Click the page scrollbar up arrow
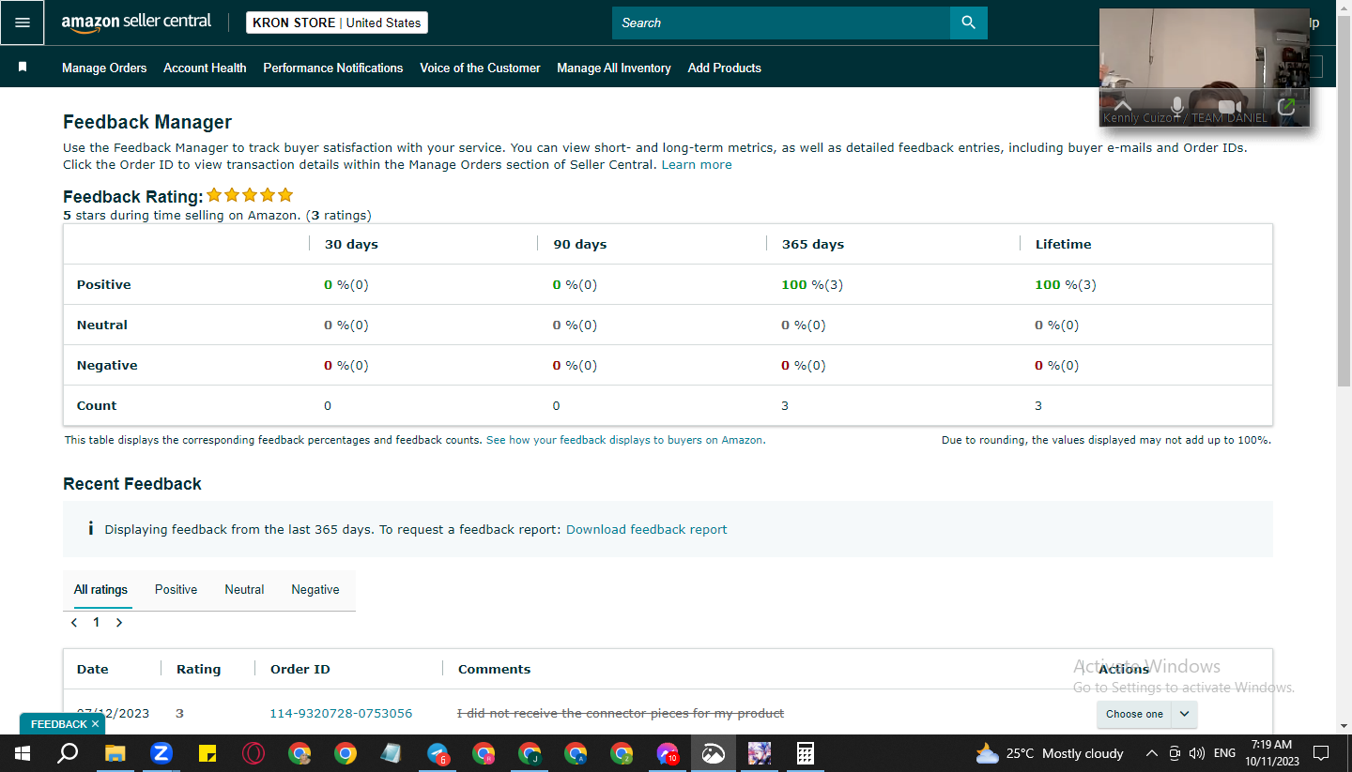1352x772 pixels. click(x=1344, y=7)
